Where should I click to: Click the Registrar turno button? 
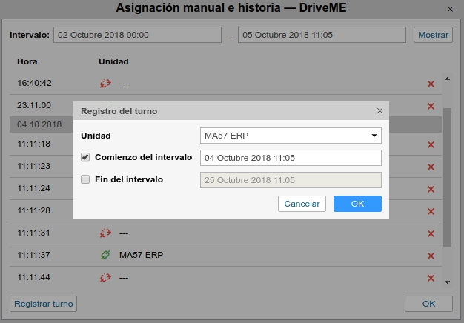coord(43,304)
